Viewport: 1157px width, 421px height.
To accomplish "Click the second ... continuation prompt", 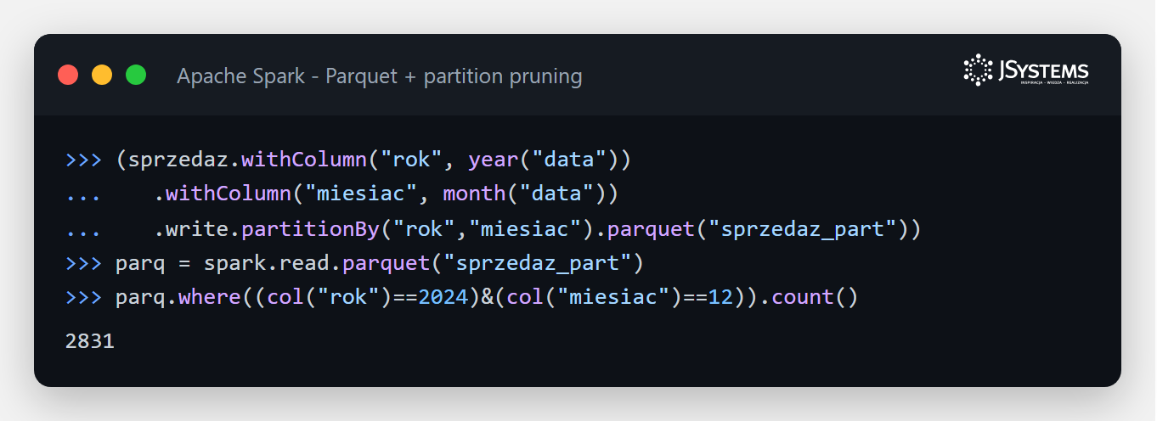I will click(84, 231).
